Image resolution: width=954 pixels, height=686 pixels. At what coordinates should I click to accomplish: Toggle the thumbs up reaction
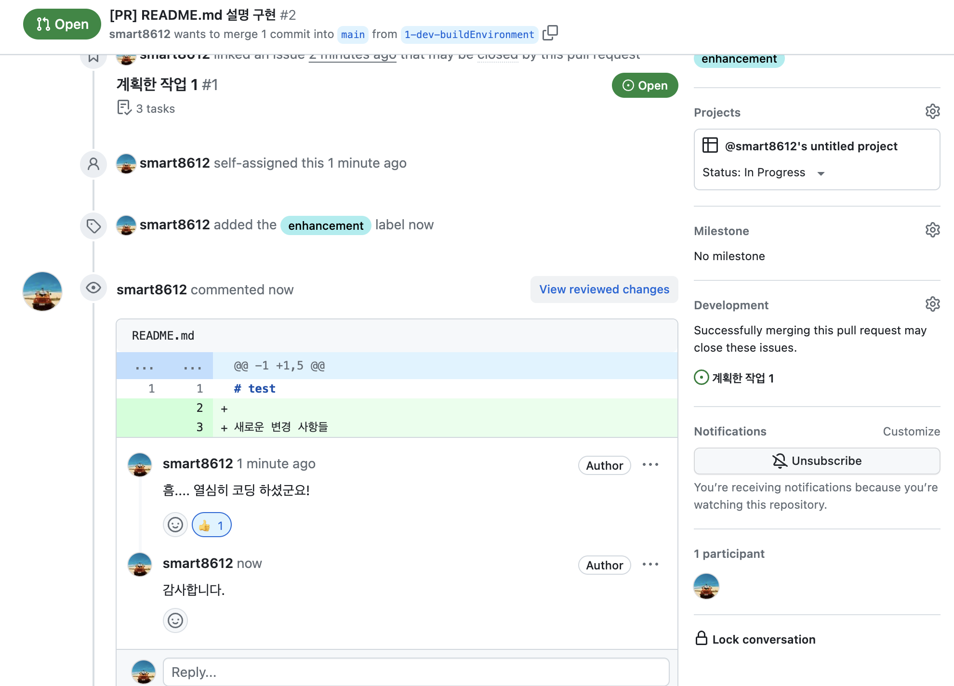pyautogui.click(x=212, y=525)
